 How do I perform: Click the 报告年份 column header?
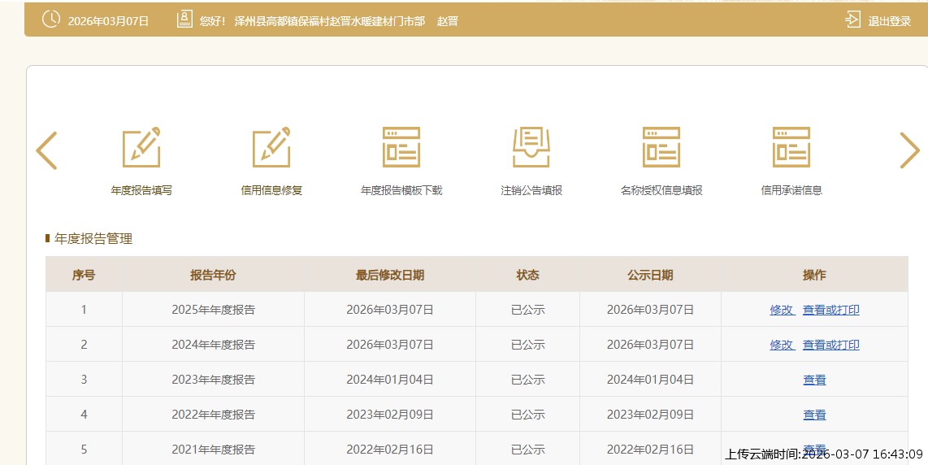click(213, 275)
